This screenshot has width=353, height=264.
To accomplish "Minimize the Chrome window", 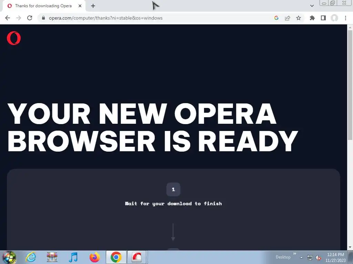I will 324,3.
